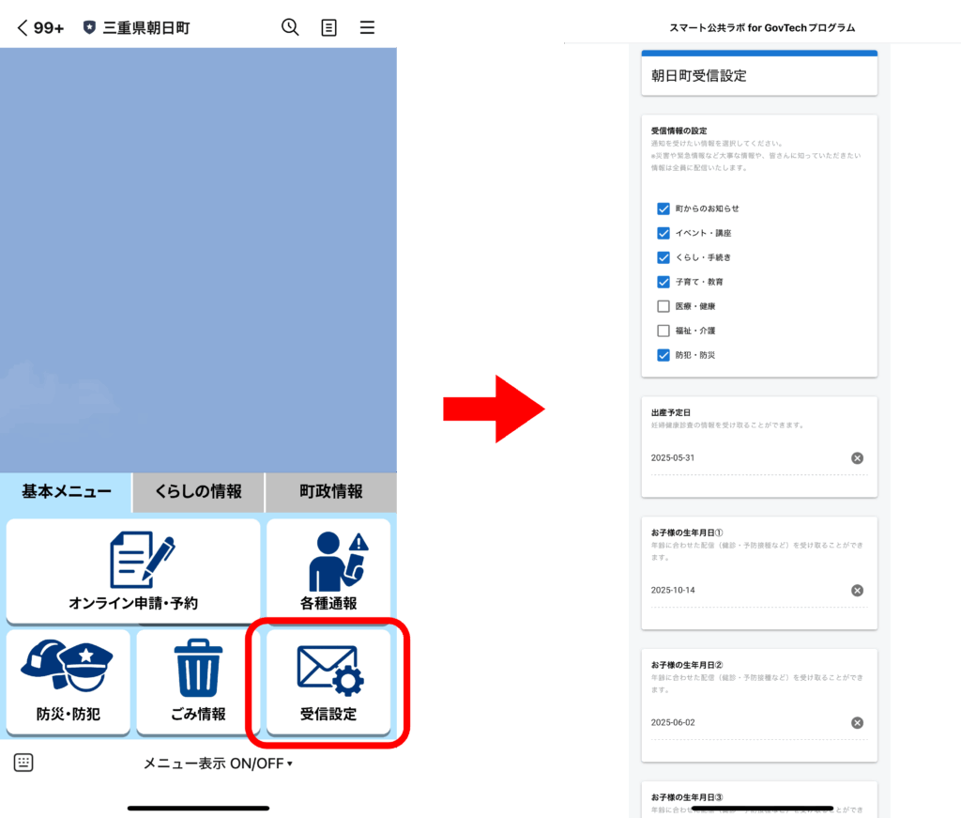
Task: Open the hamburger menu icon
Action: [367, 27]
